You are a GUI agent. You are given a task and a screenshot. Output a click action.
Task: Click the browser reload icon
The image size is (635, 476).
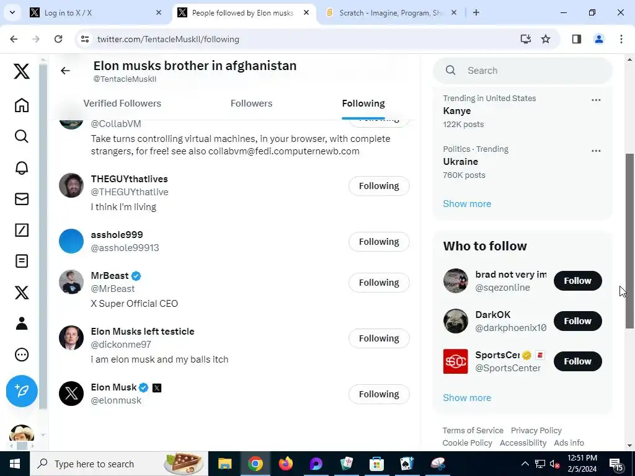point(58,39)
